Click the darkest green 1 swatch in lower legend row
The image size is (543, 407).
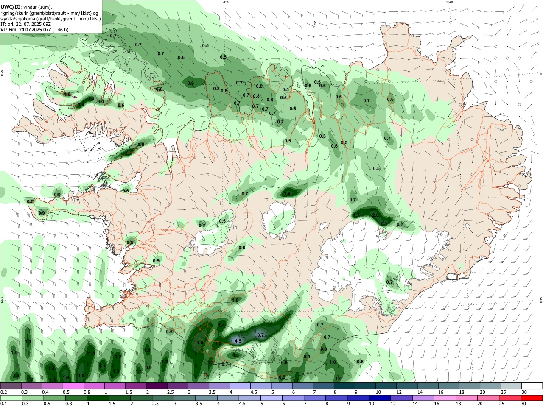98,398
